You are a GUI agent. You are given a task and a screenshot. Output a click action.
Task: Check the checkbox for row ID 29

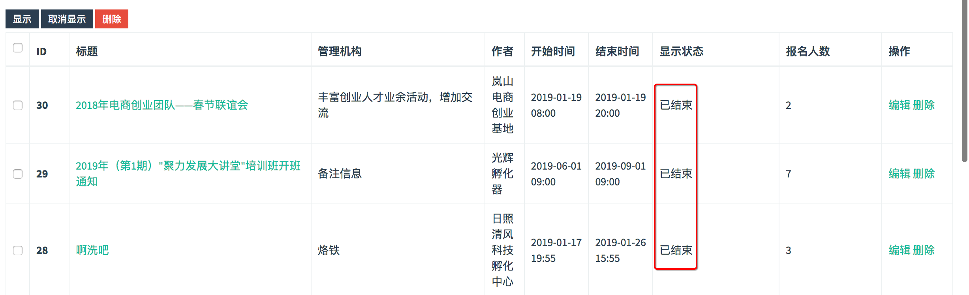[x=17, y=174]
